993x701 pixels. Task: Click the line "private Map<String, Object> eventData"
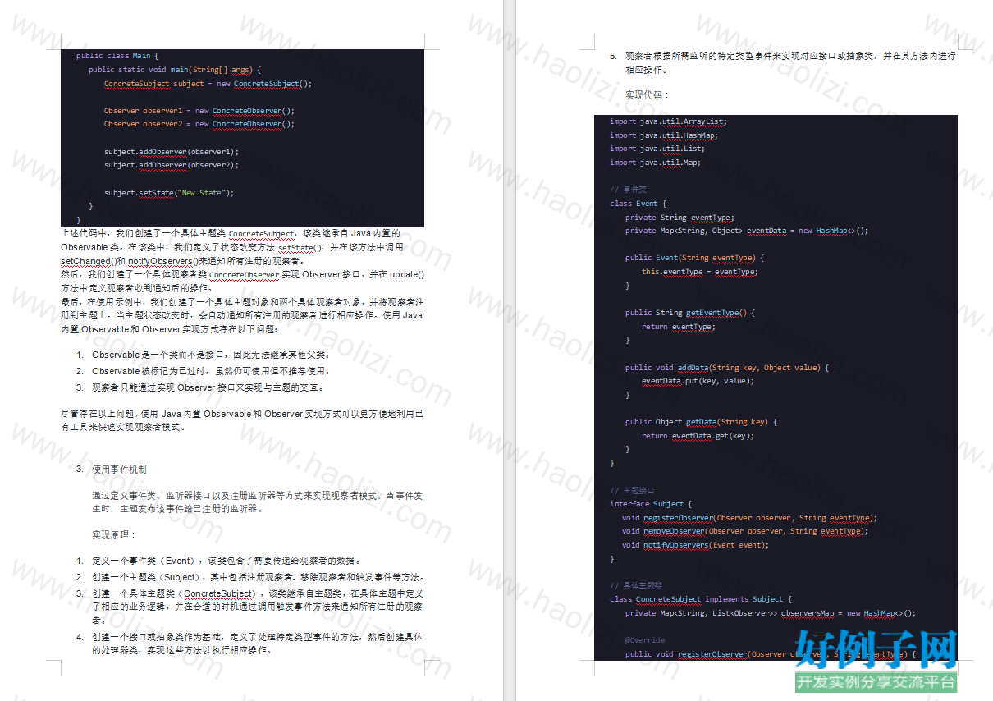(747, 231)
